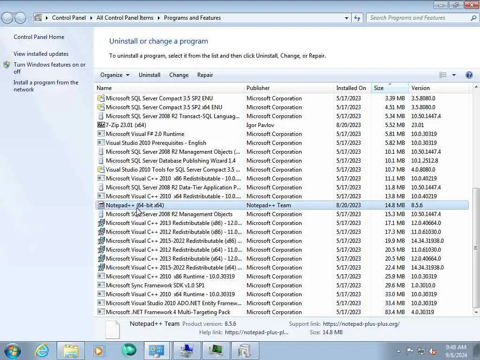Click the muted volume tray icon
The width and height of the screenshot is (480, 360).
coord(433,352)
